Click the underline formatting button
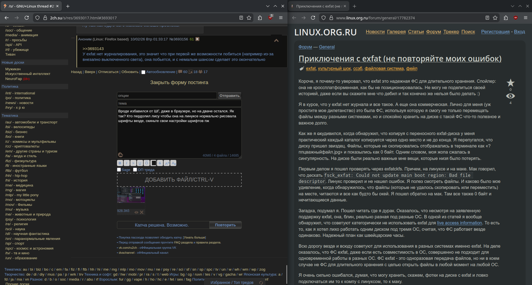Viewport: 532px width, 285px height. pyautogui.click(x=140, y=163)
